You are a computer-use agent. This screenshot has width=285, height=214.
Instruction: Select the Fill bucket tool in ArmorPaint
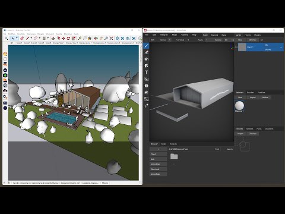[147, 59]
